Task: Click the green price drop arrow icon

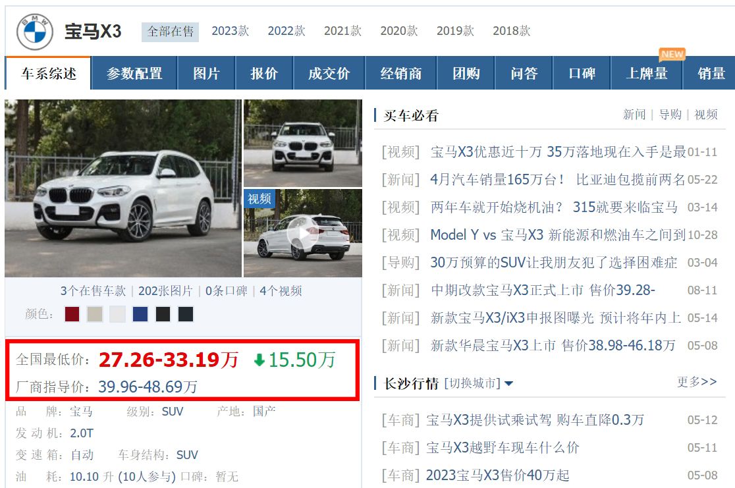Action: [259, 360]
